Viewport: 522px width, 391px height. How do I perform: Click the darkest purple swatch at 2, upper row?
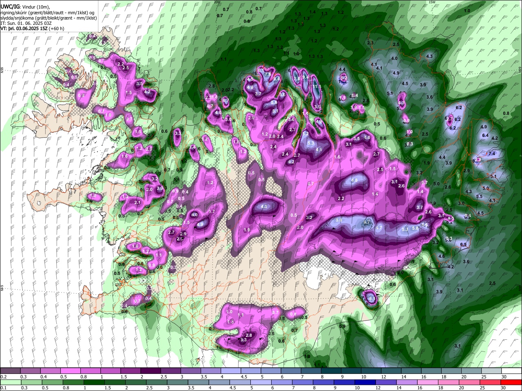click(150, 371)
